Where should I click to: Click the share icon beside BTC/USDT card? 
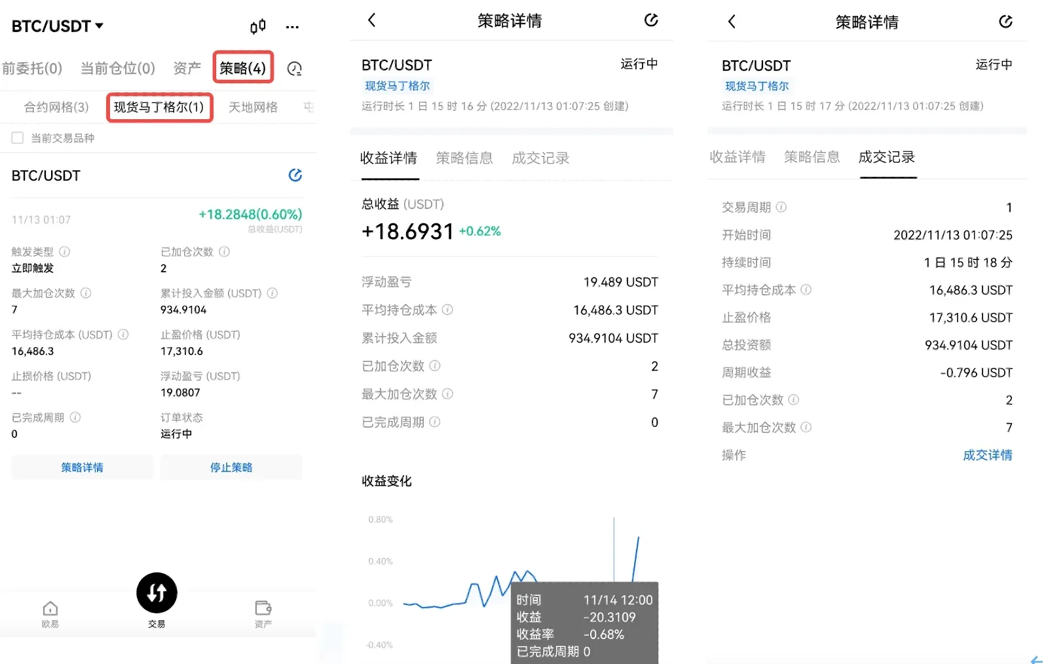coord(295,175)
